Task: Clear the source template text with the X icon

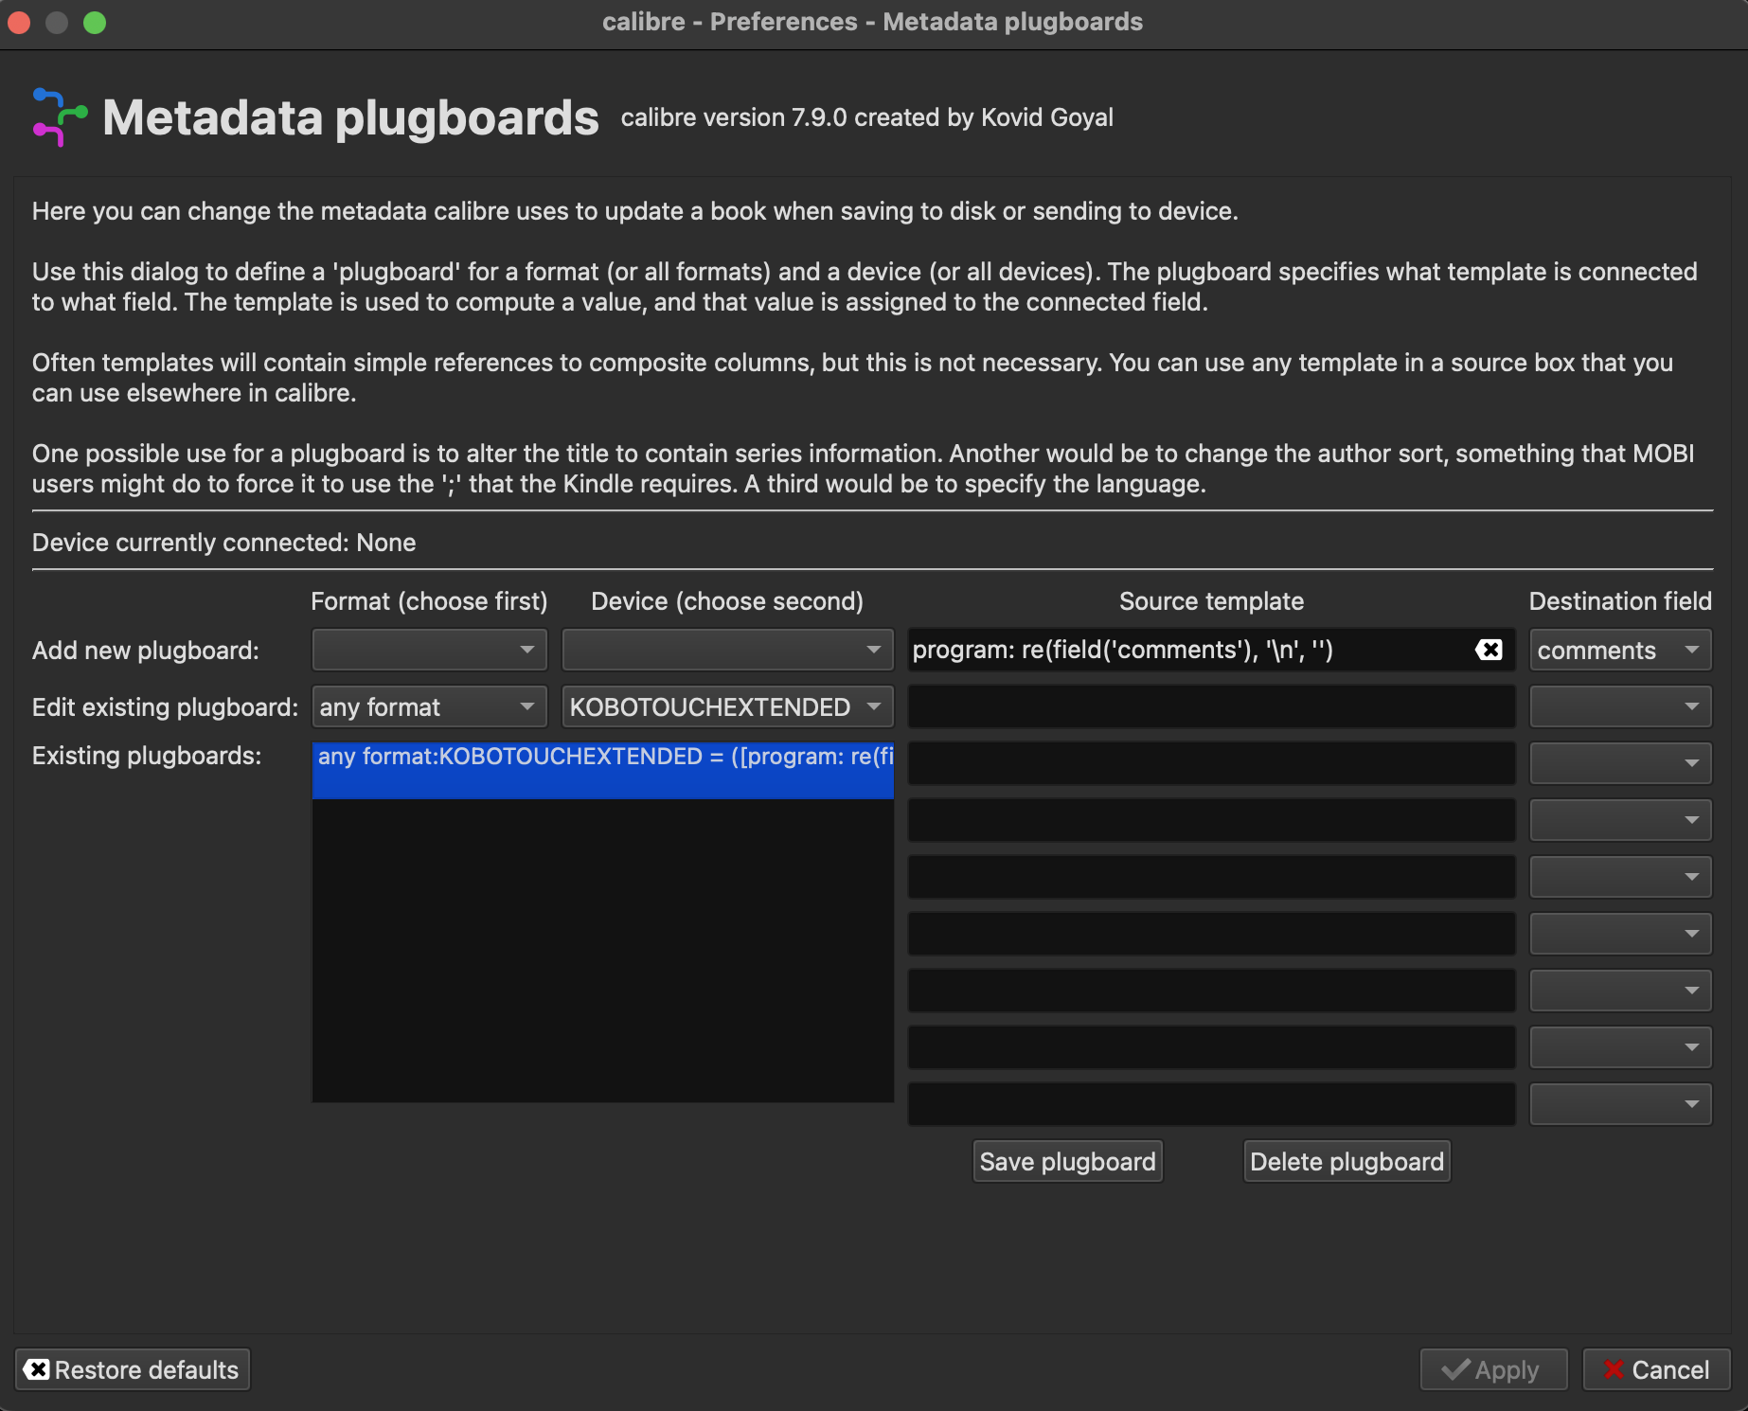Action: [x=1489, y=650]
